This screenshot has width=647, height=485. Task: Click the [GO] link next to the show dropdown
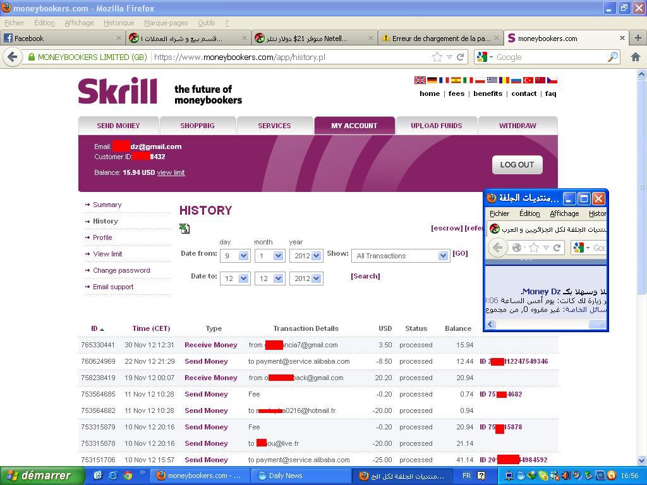point(460,253)
